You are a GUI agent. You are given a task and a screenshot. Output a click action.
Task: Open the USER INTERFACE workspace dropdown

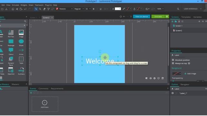coord(192,9)
